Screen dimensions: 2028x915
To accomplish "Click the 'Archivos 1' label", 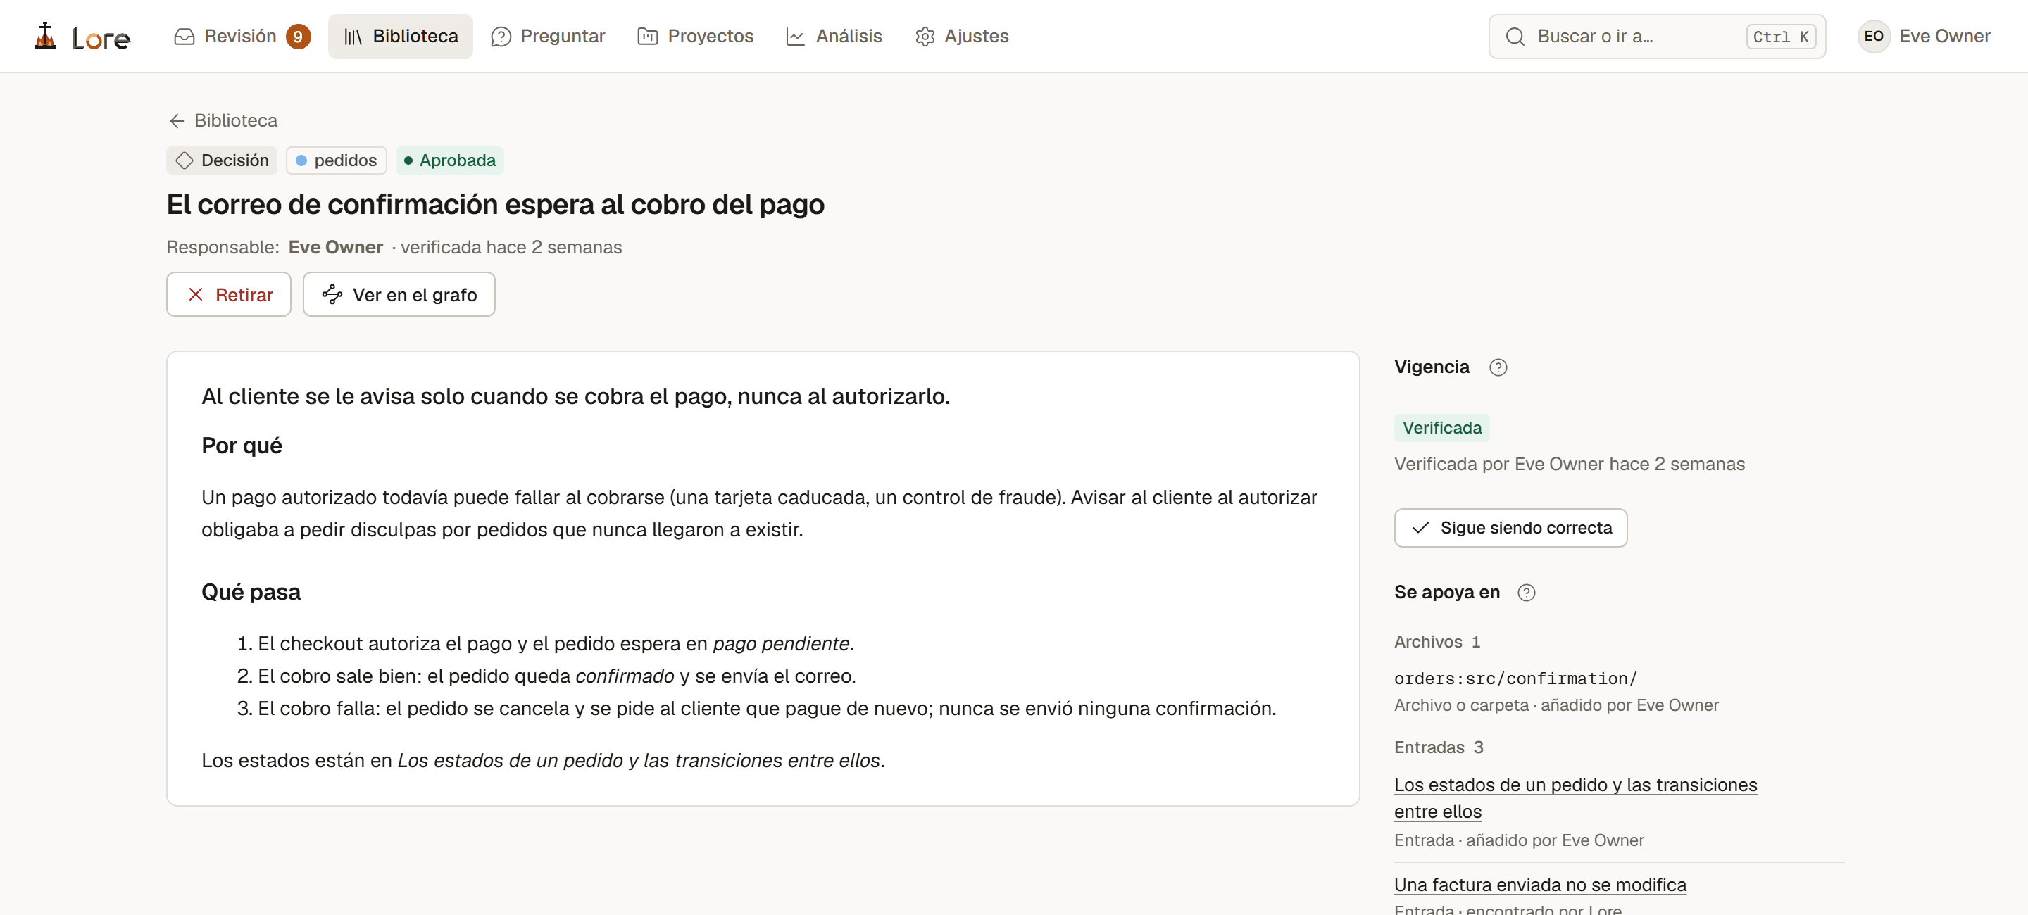I will point(1436,642).
